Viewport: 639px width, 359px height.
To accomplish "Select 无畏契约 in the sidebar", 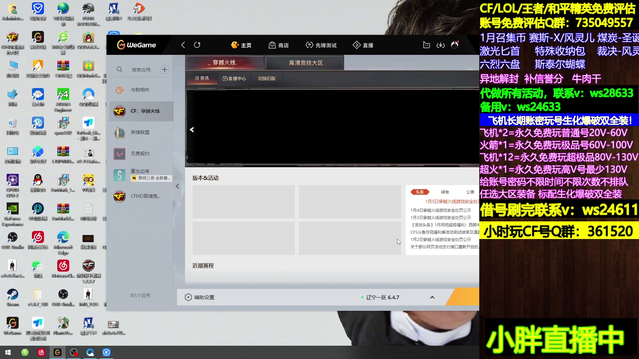I will (x=141, y=154).
